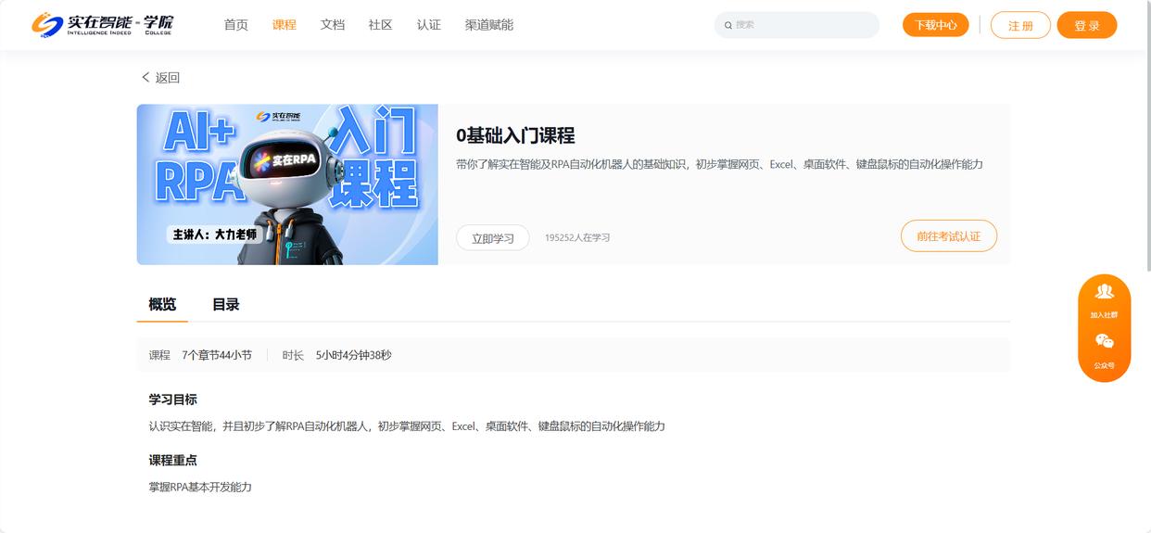The image size is (1151, 533).
Task: Click the back arrow chevron icon
Action: pyautogui.click(x=145, y=77)
